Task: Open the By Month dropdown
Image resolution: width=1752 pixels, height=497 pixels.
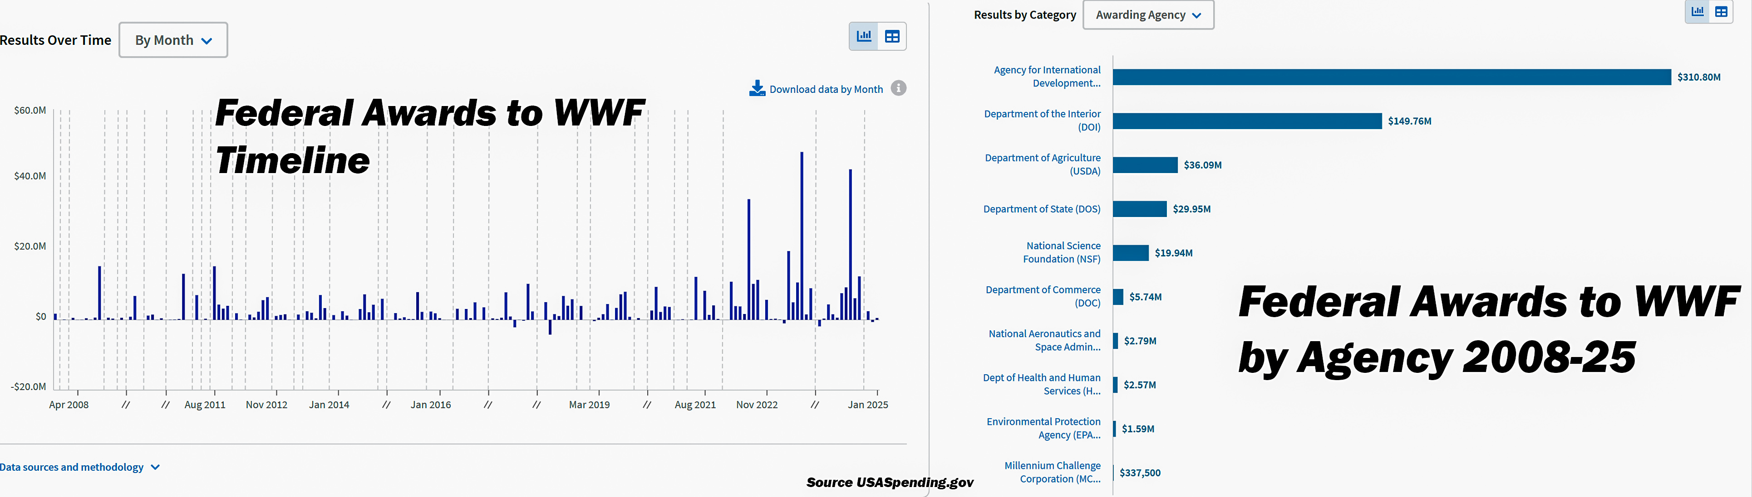Action: click(x=173, y=40)
